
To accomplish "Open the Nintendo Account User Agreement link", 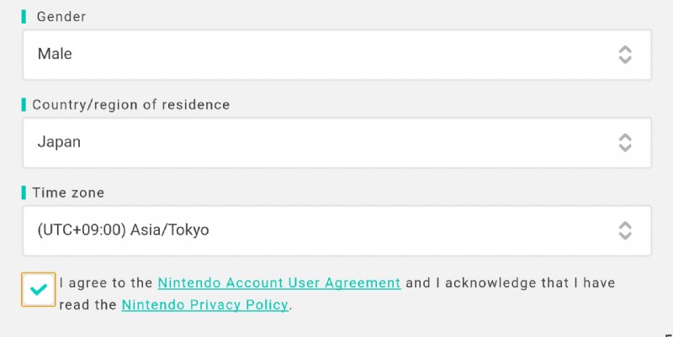I will pos(278,283).
